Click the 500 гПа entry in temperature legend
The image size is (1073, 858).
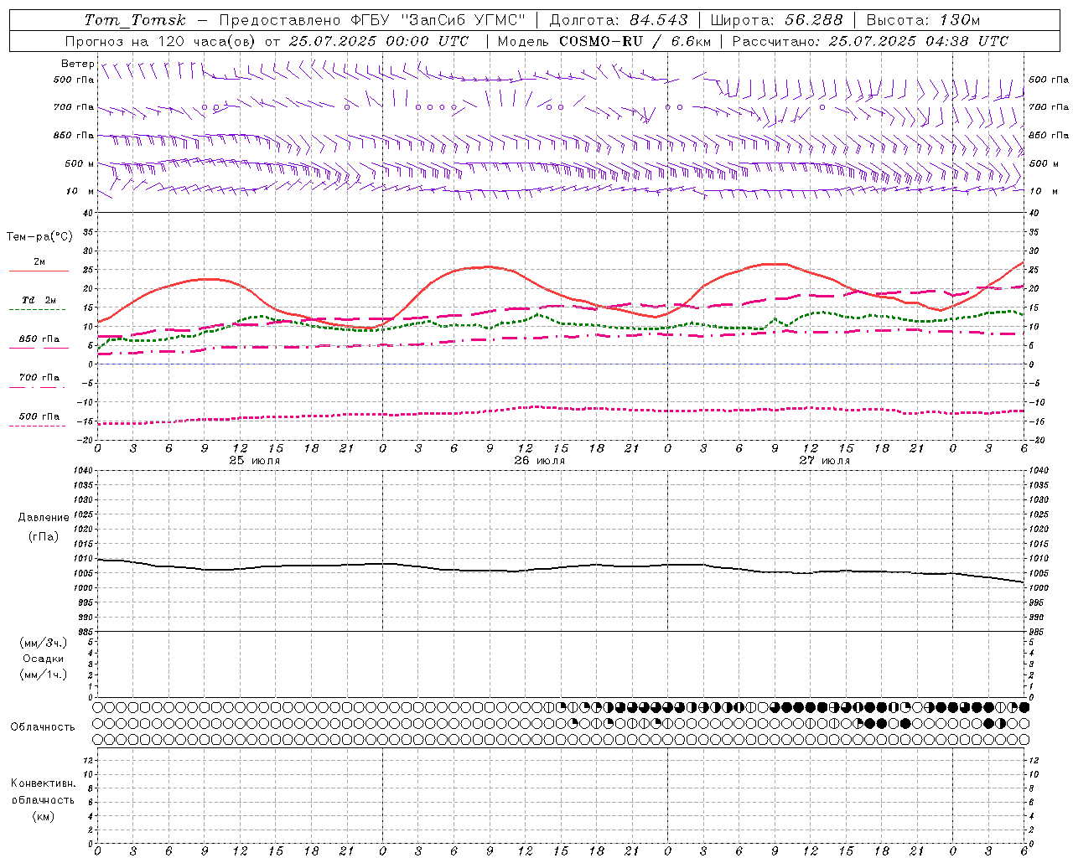click(x=39, y=416)
